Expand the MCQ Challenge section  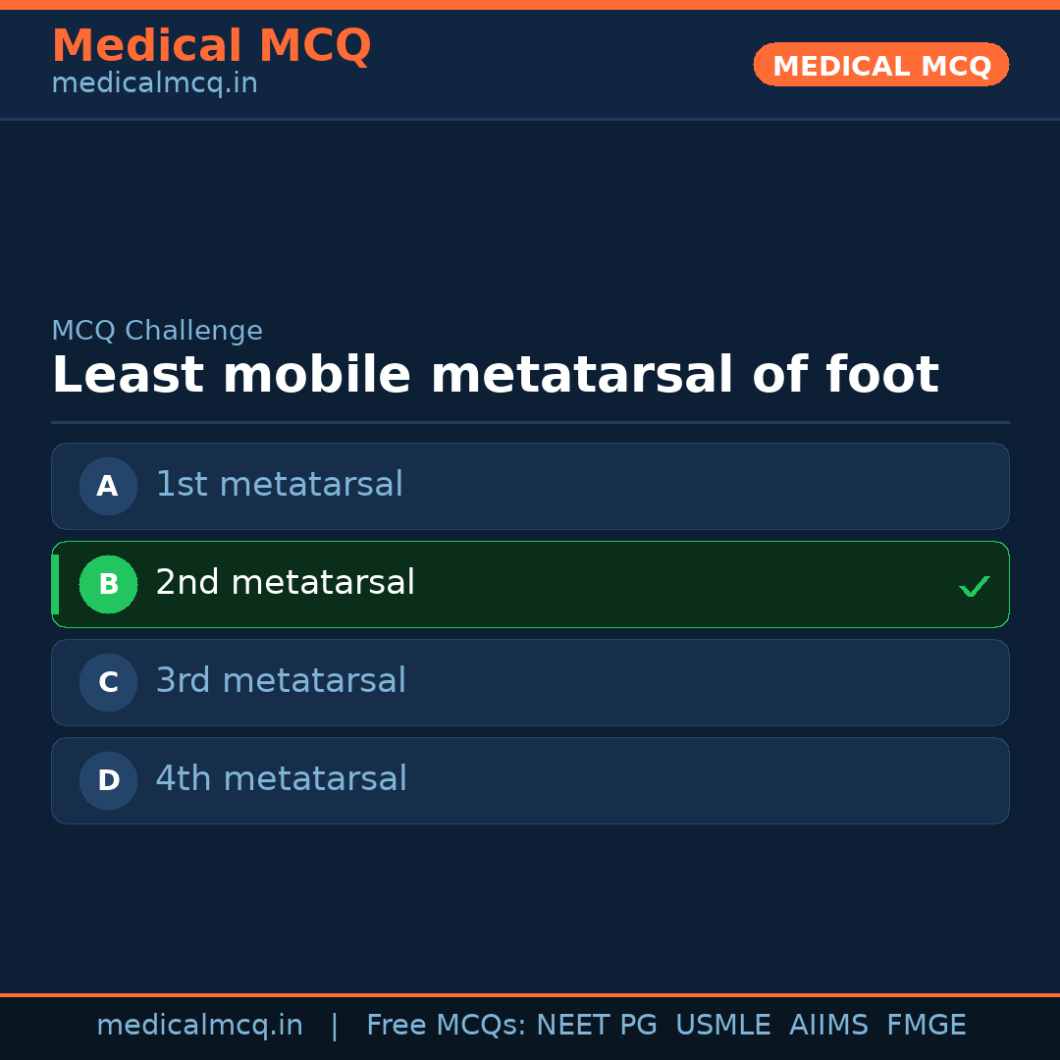[x=157, y=330]
